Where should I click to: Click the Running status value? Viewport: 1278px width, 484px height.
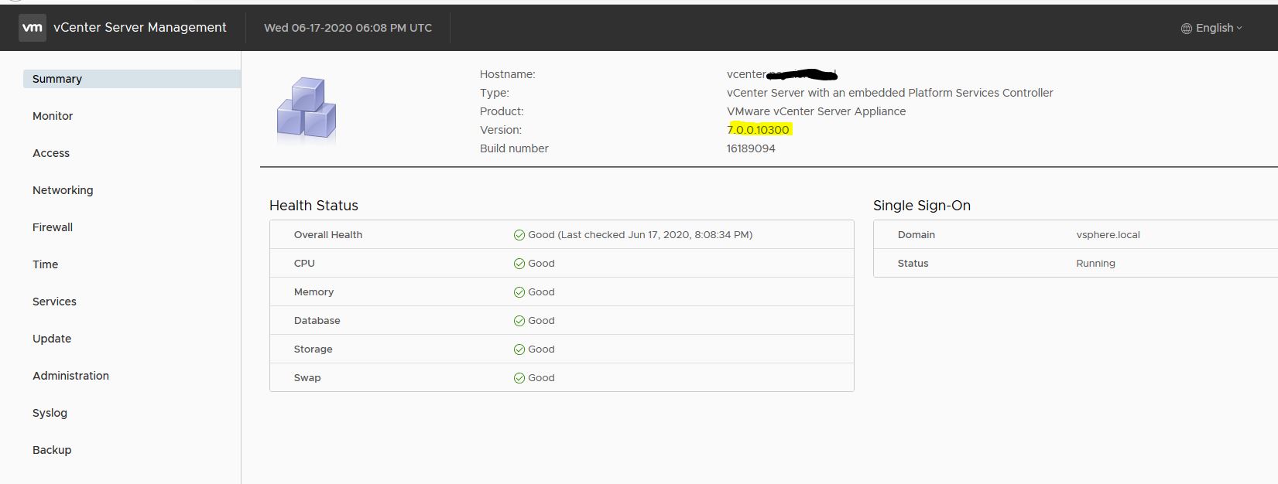click(1095, 264)
